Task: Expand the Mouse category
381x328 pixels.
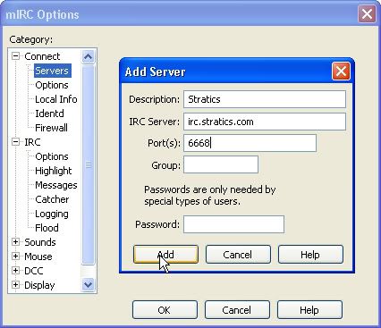Action: pyautogui.click(x=15, y=257)
